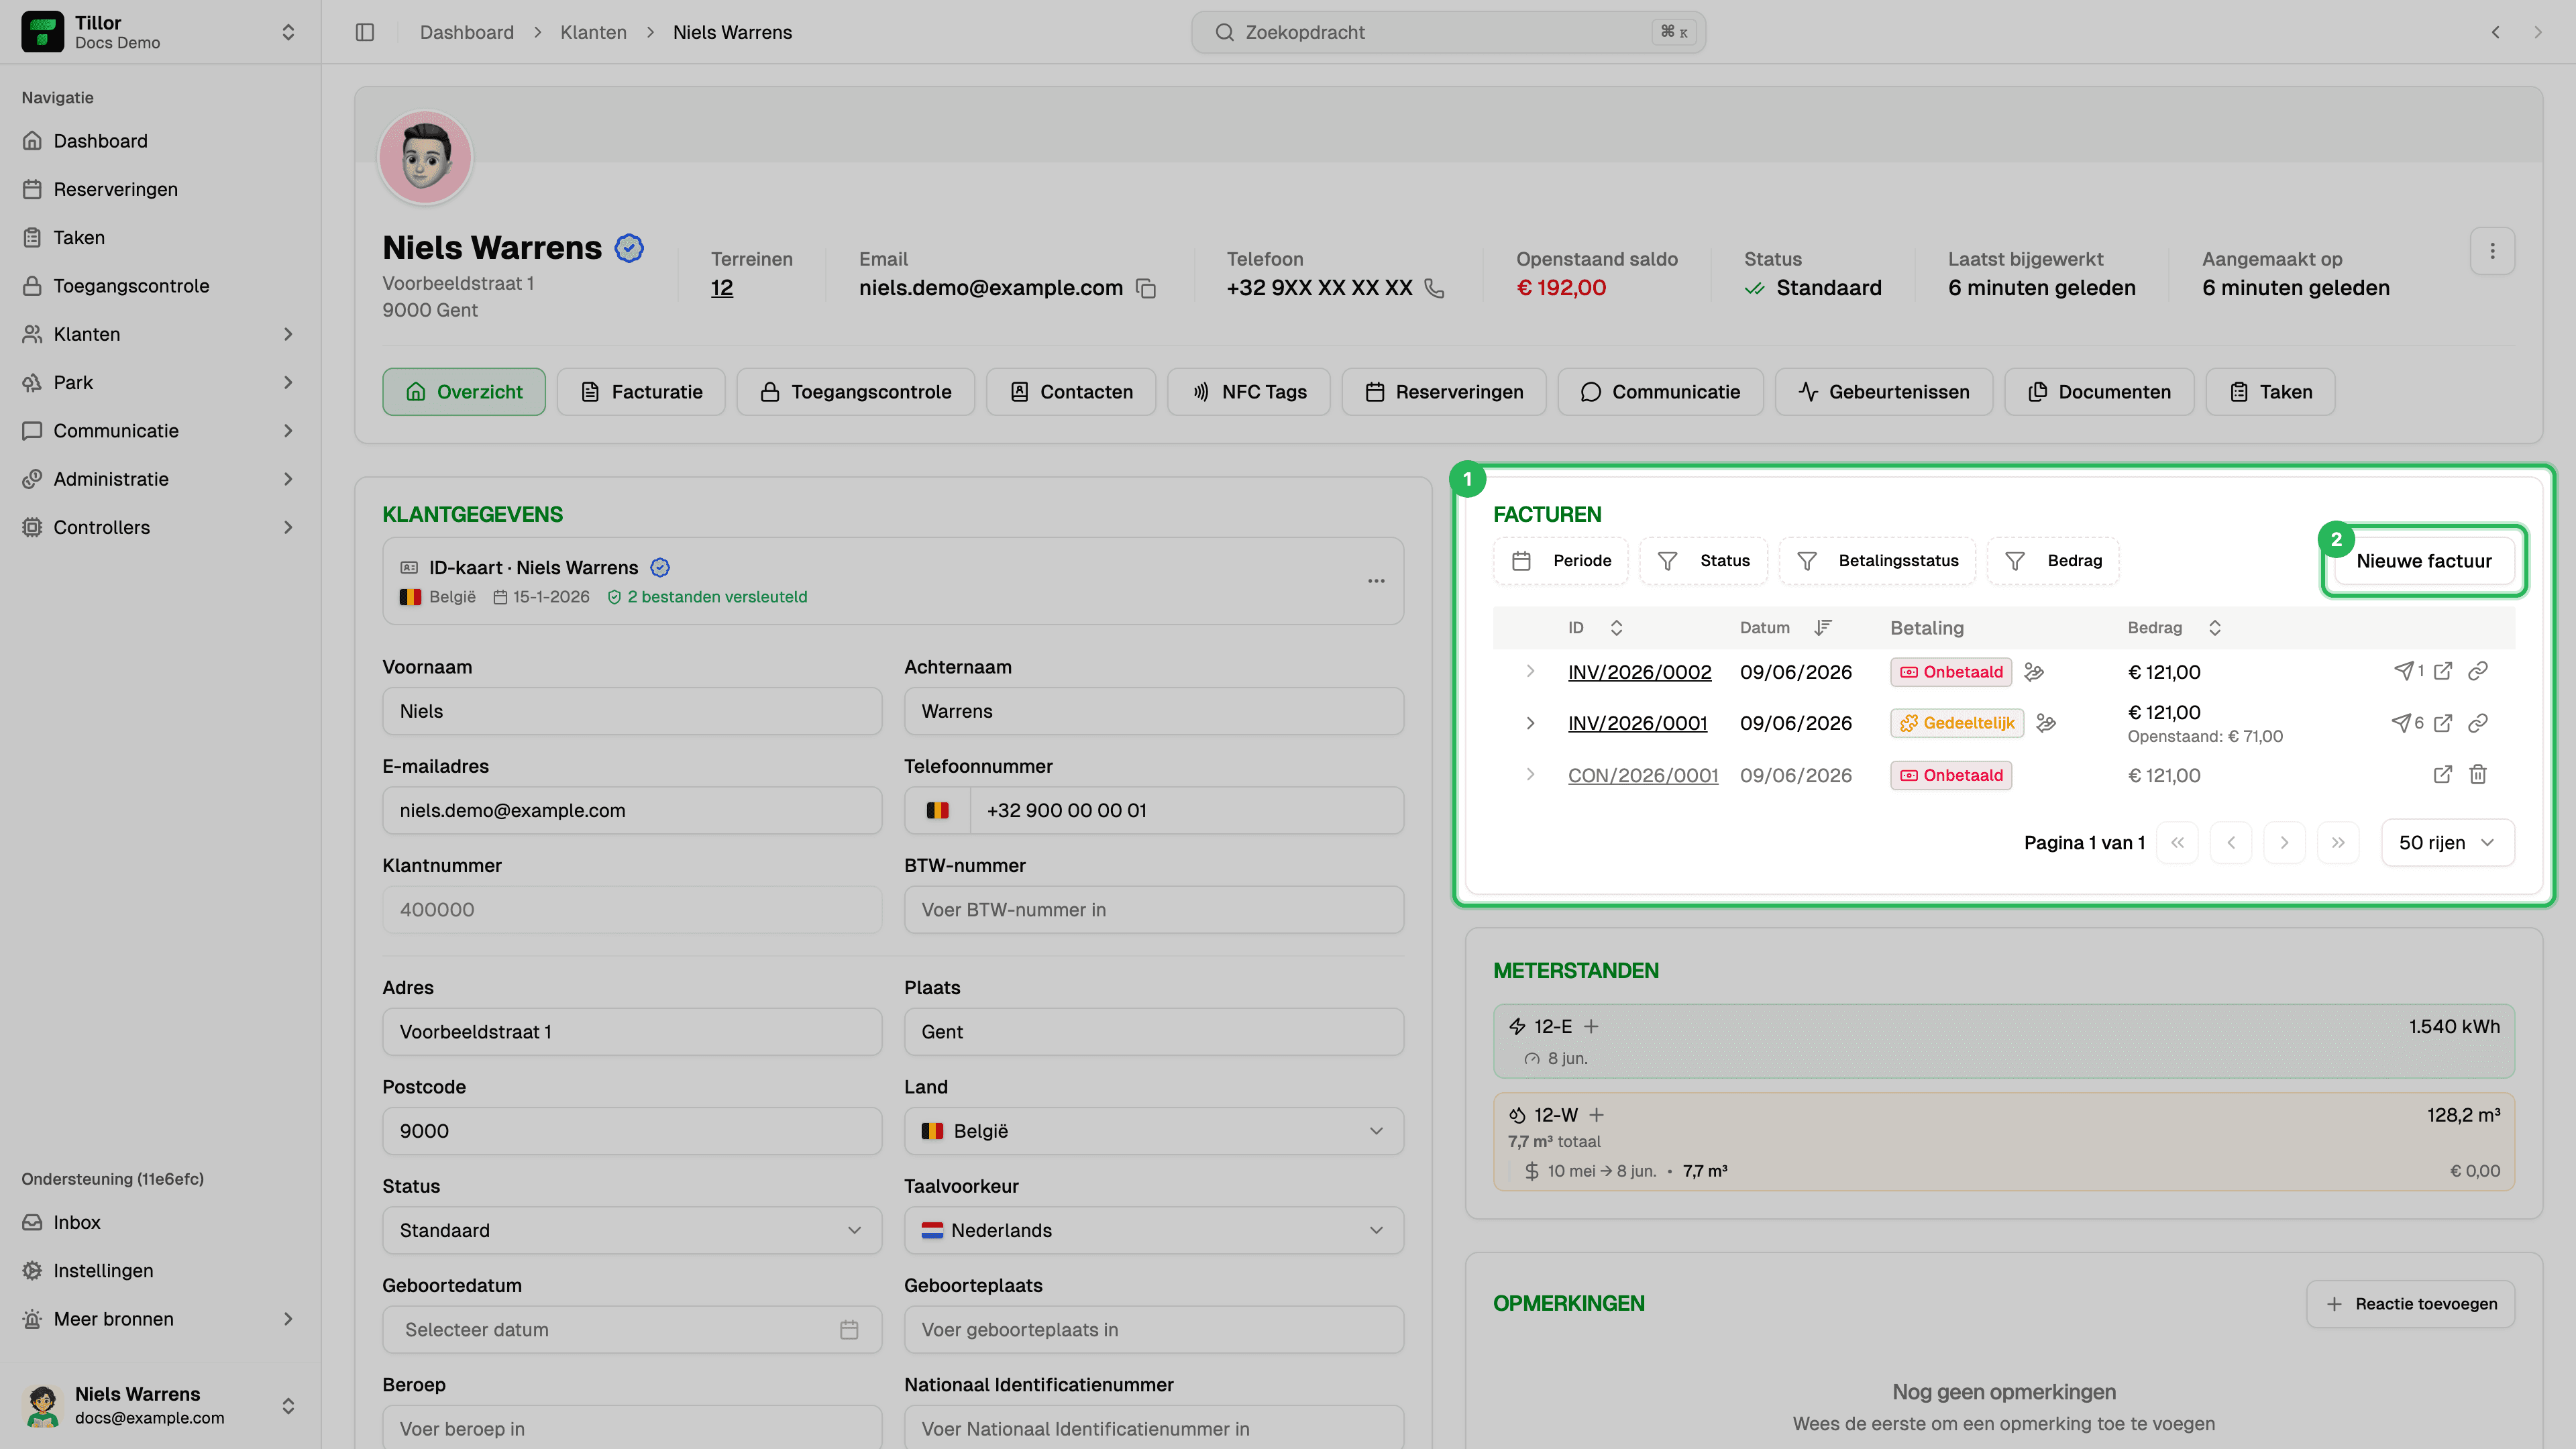
Task: Open the user account switcher at bottom
Action: [160, 1406]
